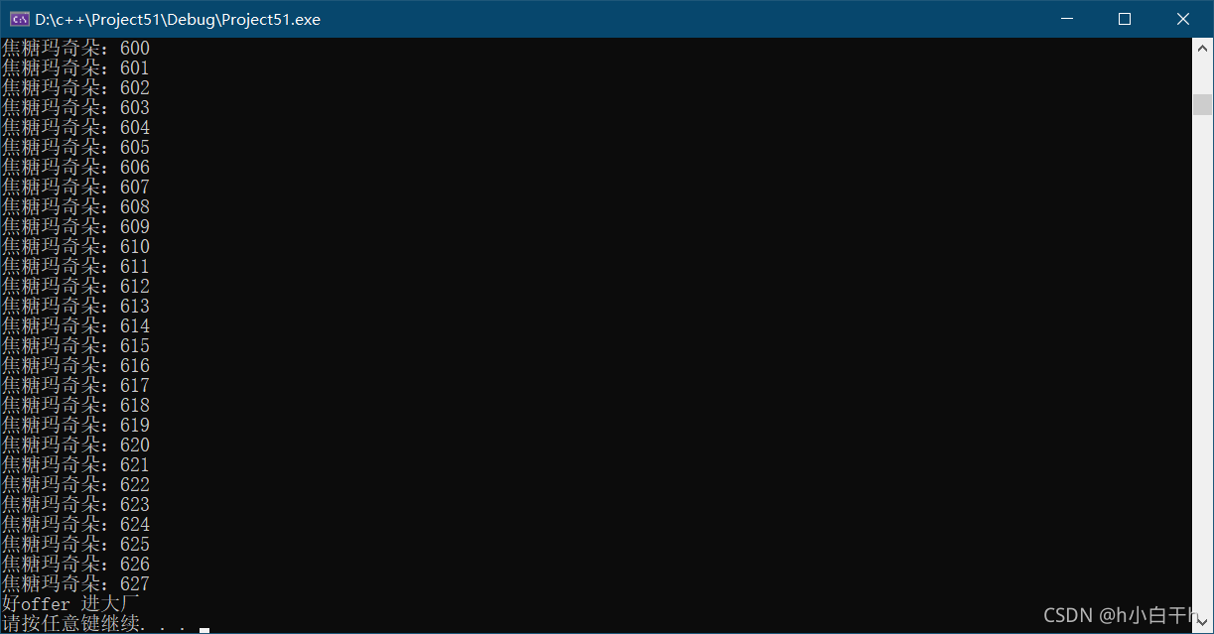Click the output line '好offer 进大厂'
This screenshot has width=1214, height=634.
pos(70,603)
